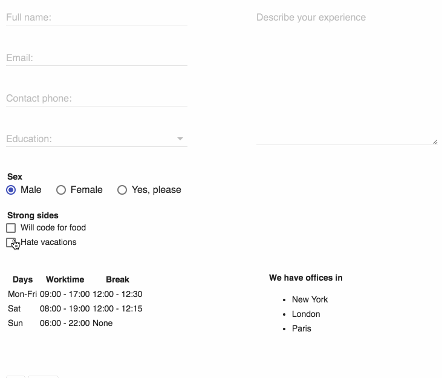Choose the "Yes, please" radio option
Viewport: 442px width, 378px height.
(x=122, y=190)
